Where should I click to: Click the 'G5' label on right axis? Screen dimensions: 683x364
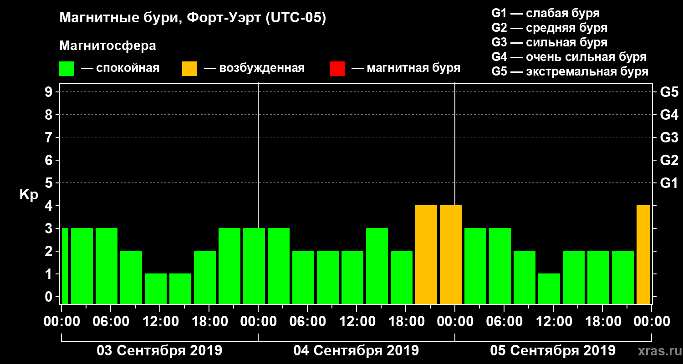[669, 92]
